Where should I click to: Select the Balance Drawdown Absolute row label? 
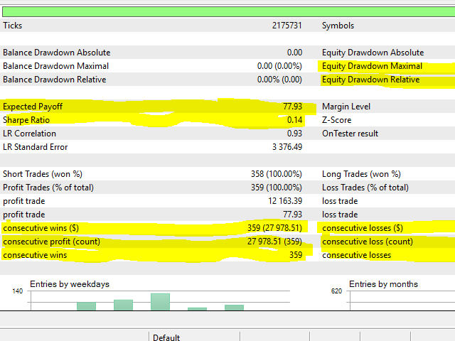click(x=57, y=53)
